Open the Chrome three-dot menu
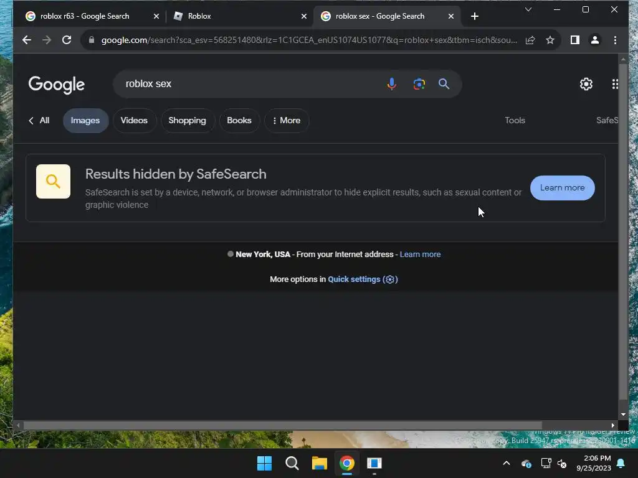The image size is (638, 478). coord(615,40)
